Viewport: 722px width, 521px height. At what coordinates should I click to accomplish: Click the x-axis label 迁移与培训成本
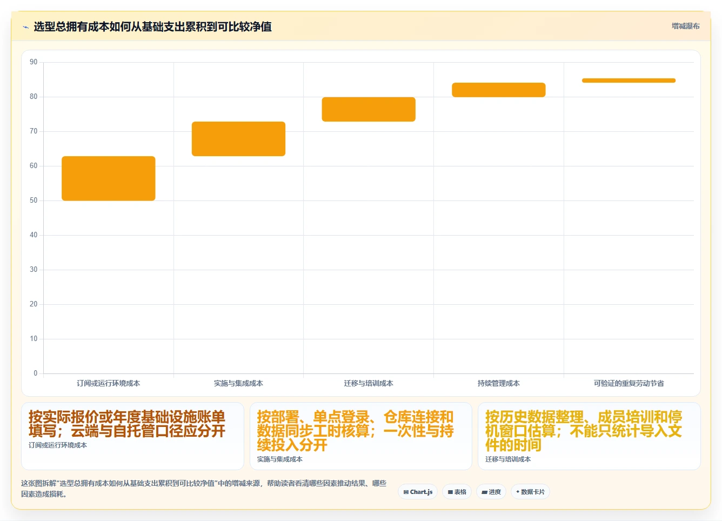(x=369, y=383)
